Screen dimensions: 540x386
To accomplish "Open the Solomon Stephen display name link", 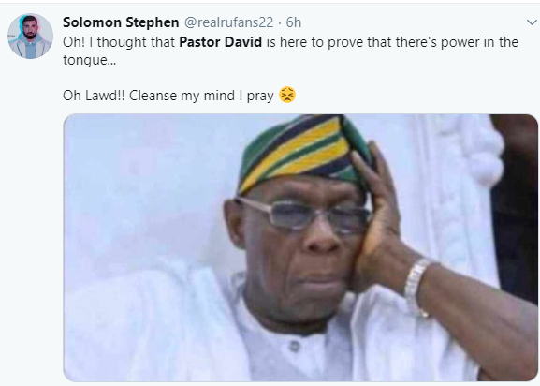I will click(x=121, y=22).
